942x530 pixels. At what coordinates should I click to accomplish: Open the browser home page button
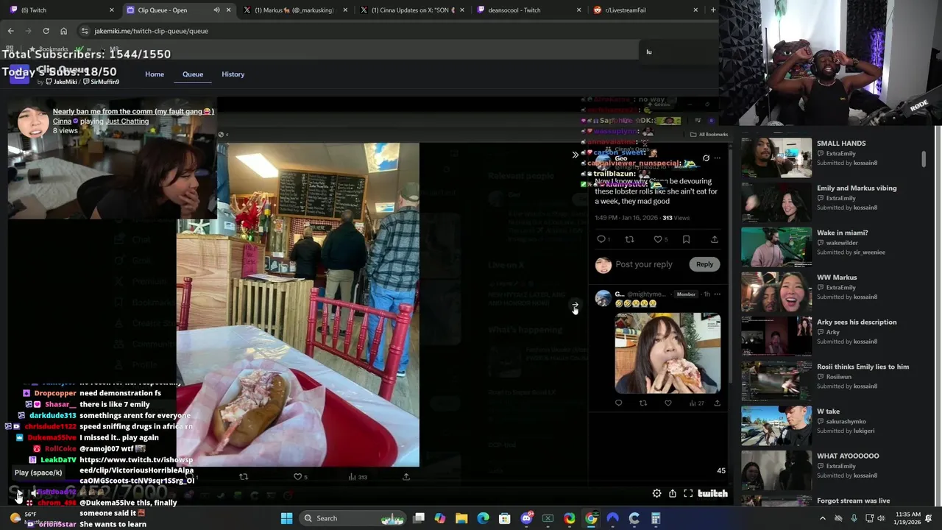[x=63, y=31]
